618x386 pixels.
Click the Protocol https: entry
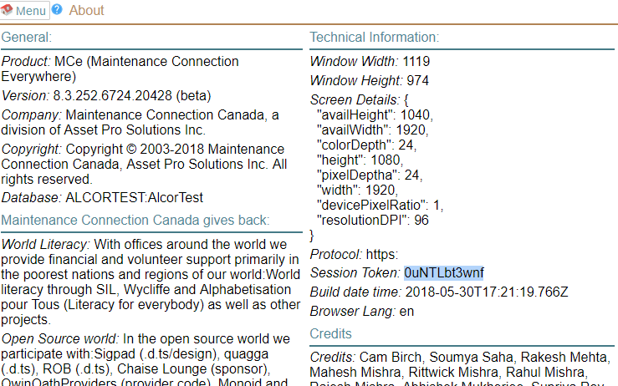pyautogui.click(x=354, y=255)
